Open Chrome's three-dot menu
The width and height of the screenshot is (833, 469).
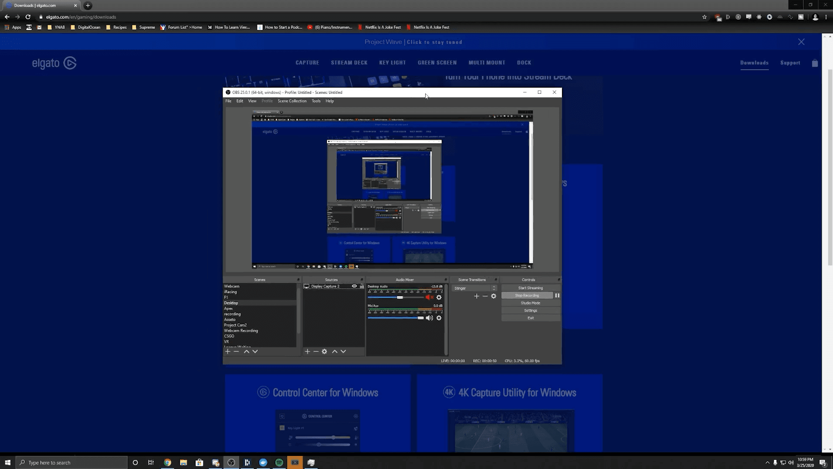(826, 17)
